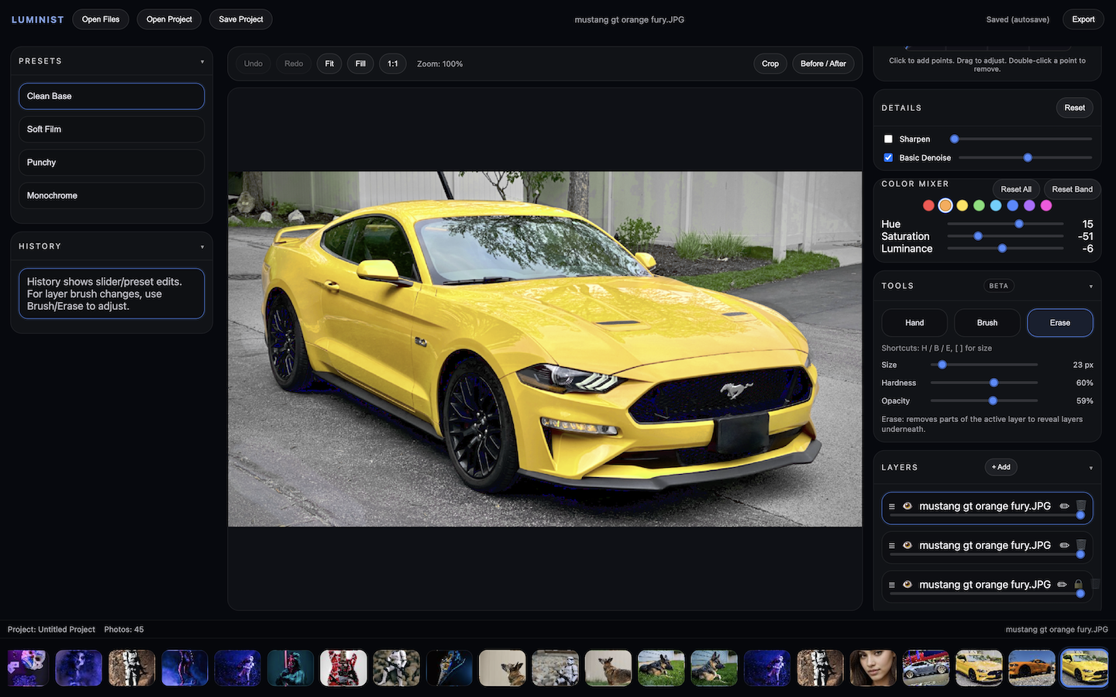Click the Open Project button
The width and height of the screenshot is (1116, 697).
169,19
